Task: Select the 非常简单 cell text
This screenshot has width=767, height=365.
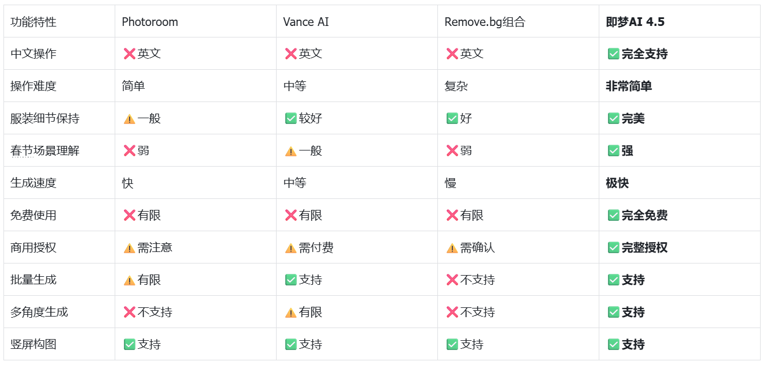Action: point(629,86)
